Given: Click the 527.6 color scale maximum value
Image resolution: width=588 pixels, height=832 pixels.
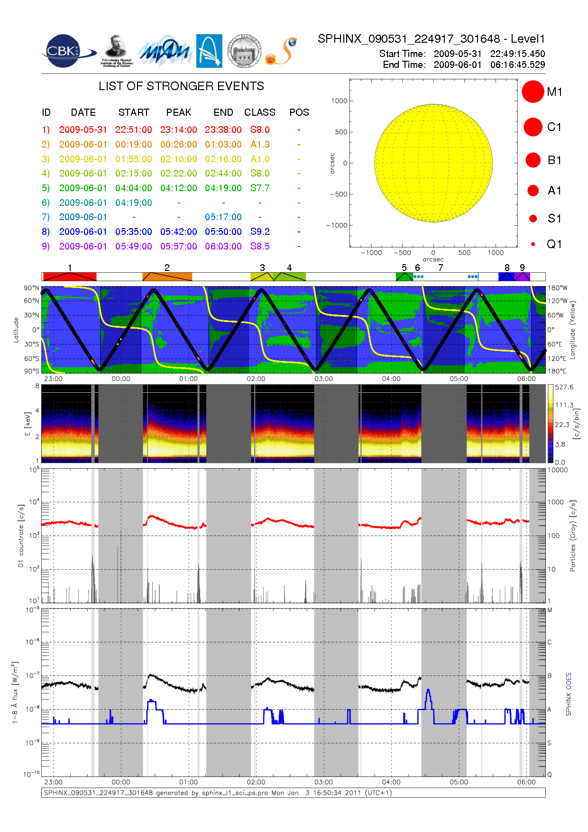Looking at the screenshot, I should point(564,387).
